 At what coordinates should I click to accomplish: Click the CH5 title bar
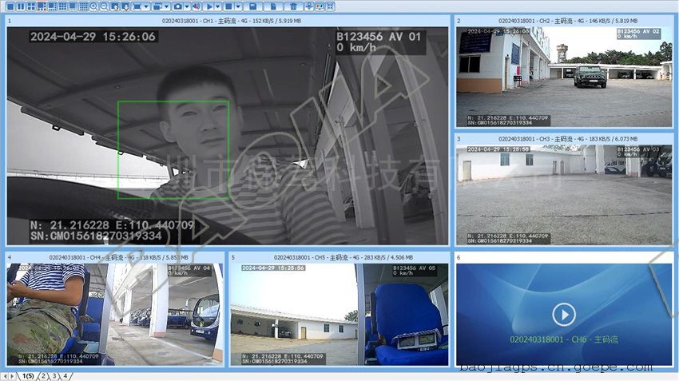tap(339, 258)
